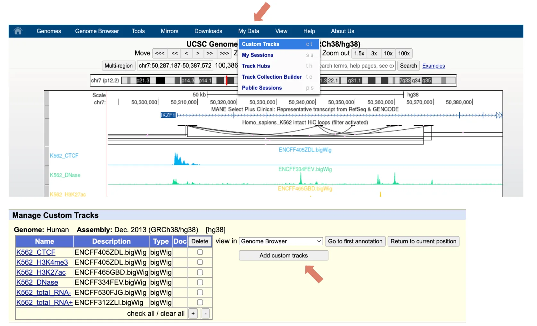Viewport: 537px width, 326px height.
Task: Click the genome position input field
Action: pos(175,66)
